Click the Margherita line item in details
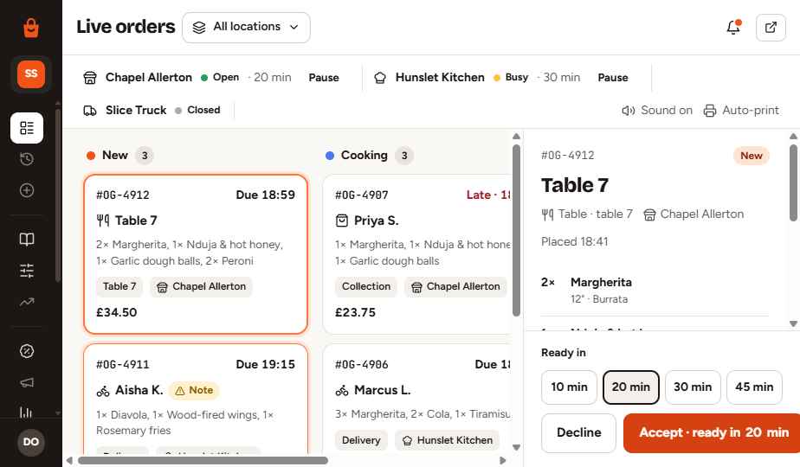The image size is (800, 467). point(655,290)
